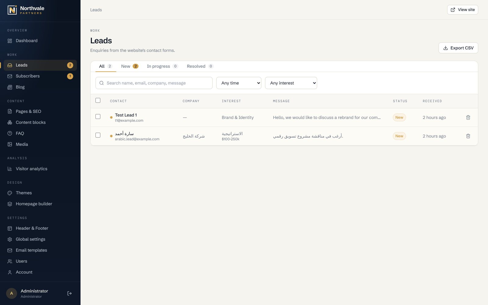Image resolution: width=488 pixels, height=305 pixels.
Task: Open FAQ via its question icon
Action: click(10, 134)
